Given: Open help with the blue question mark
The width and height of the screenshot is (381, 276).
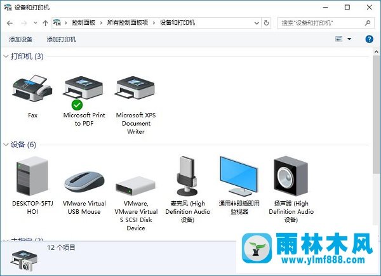Looking at the screenshot, I should point(369,39).
